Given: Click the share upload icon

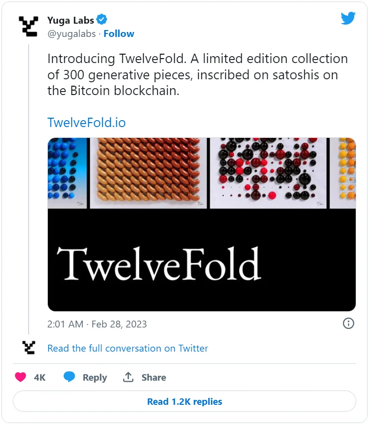Looking at the screenshot, I should point(128,377).
